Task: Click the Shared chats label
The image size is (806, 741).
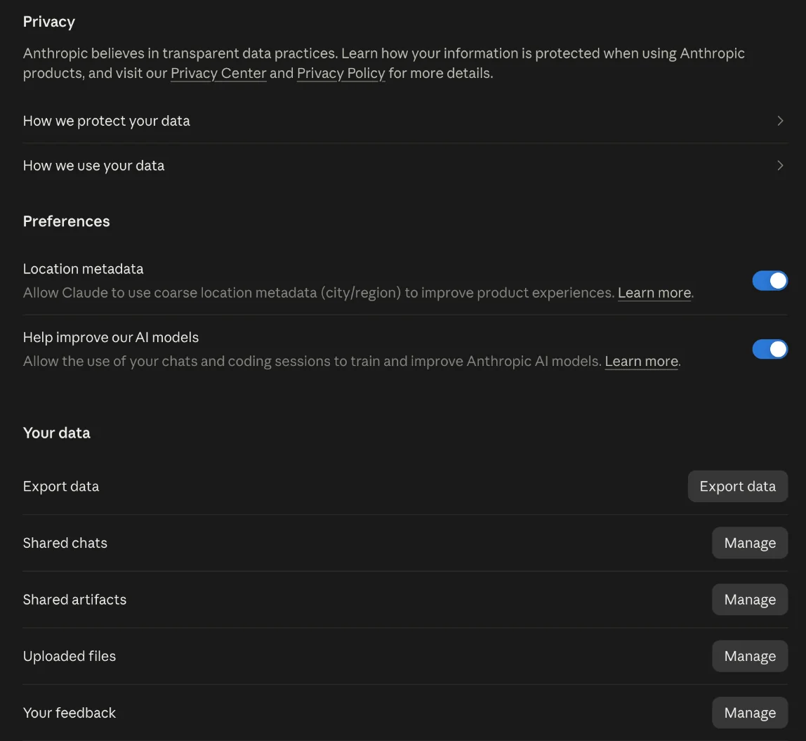Action: click(x=65, y=543)
